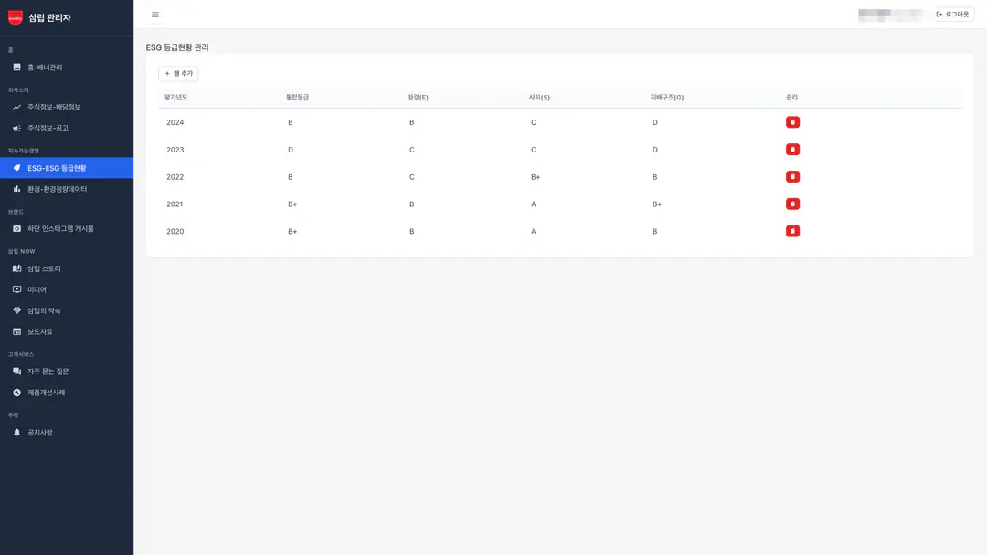Click the 지배구조(G) column header
Screen dimensions: 987x555
666,98
